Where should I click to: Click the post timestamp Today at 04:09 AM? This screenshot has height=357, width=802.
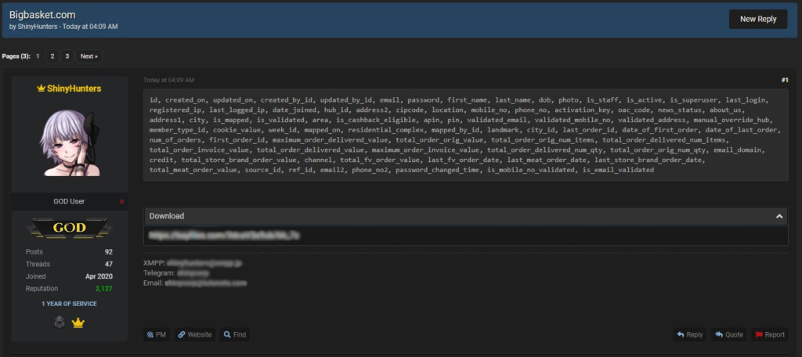pyautogui.click(x=169, y=81)
